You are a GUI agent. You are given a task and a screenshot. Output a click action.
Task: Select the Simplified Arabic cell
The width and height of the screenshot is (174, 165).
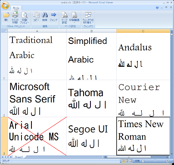(92, 56)
